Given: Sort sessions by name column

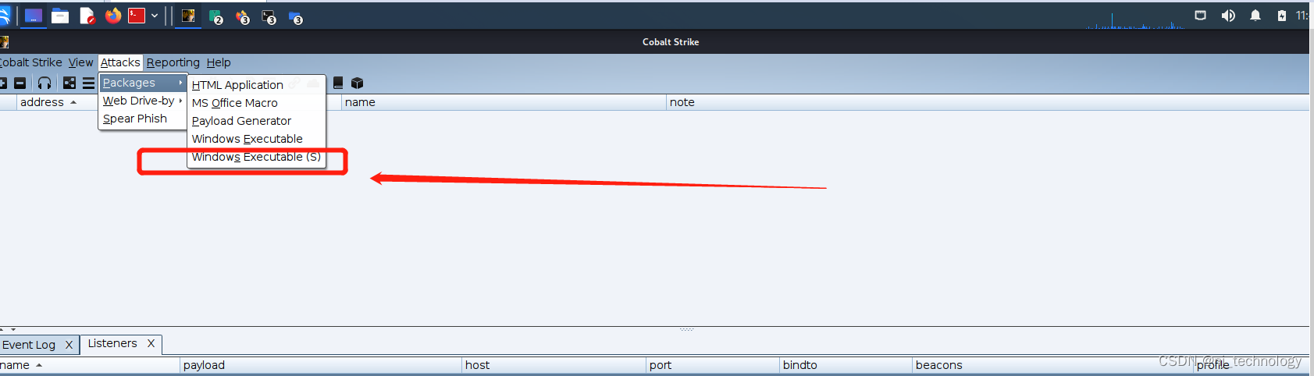Looking at the screenshot, I should tap(504, 102).
